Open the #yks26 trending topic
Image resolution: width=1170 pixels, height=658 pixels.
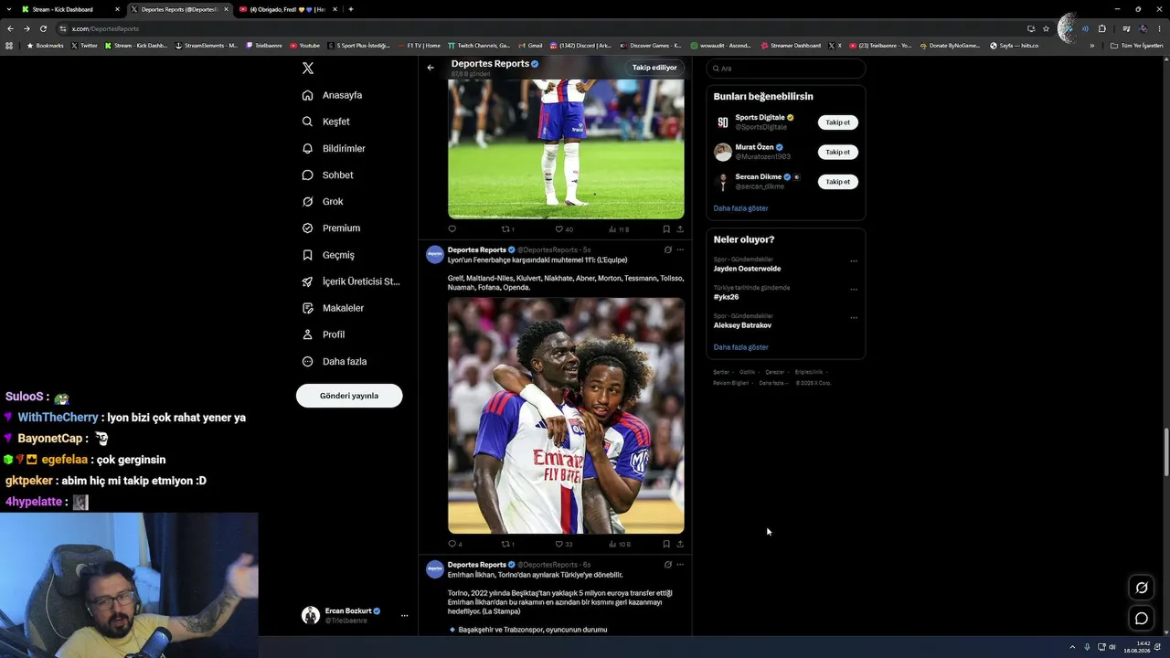(x=726, y=297)
